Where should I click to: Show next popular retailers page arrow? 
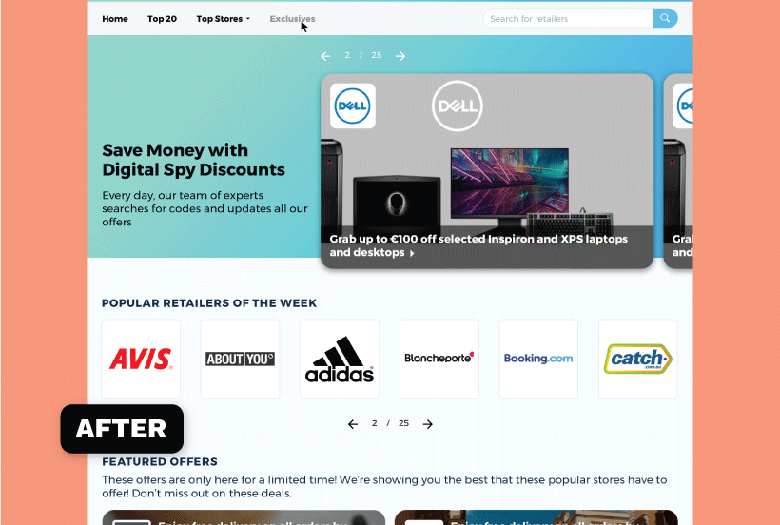point(428,424)
